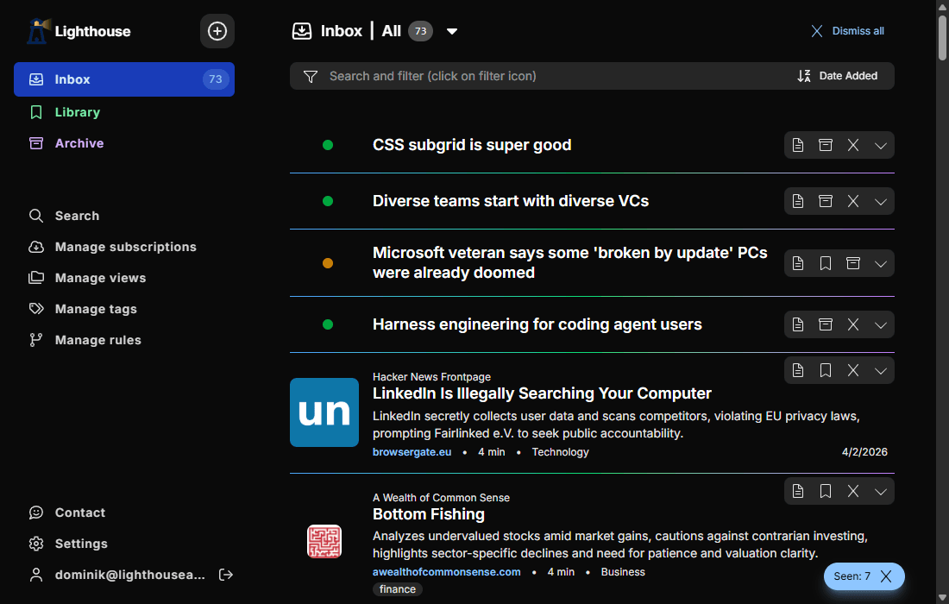Open Manage subscriptions
The image size is (949, 604).
pyautogui.click(x=125, y=247)
